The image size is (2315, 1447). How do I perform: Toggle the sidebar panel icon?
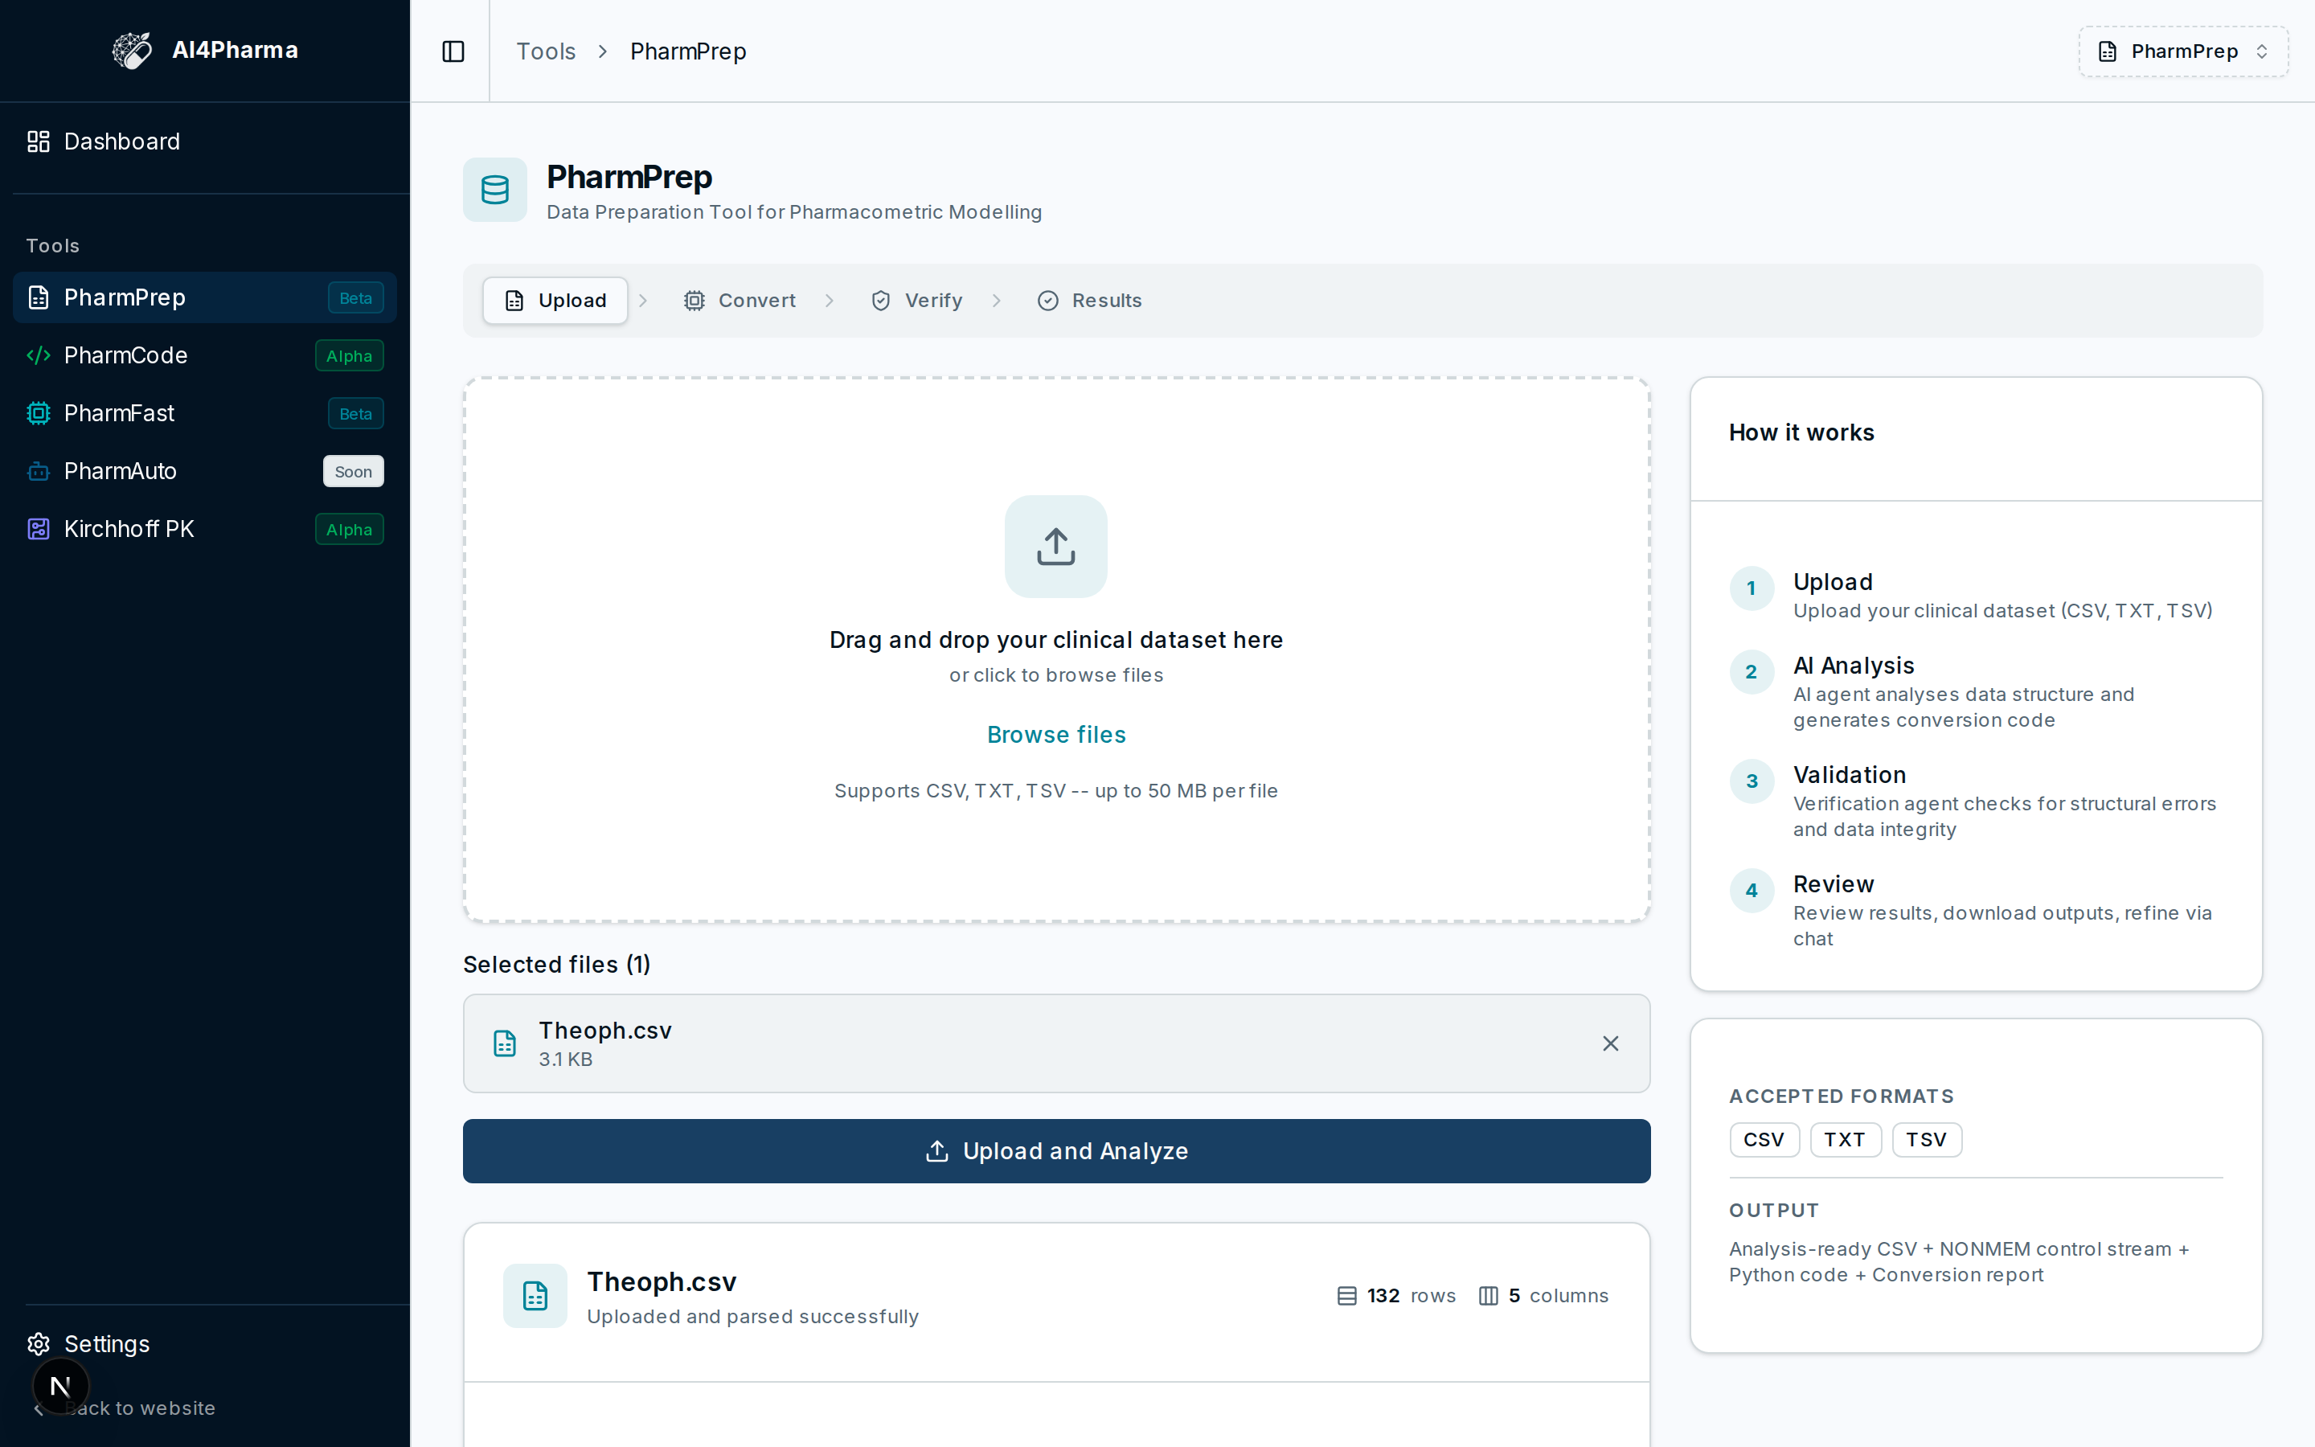pyautogui.click(x=453, y=51)
